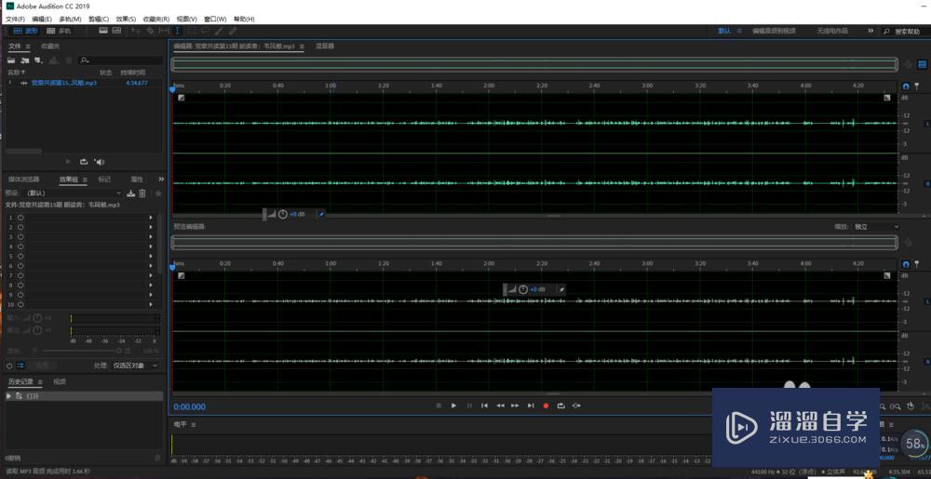This screenshot has width=931, height=479.
Task: Toggle power for effect slot 10
Action: (x=20, y=305)
